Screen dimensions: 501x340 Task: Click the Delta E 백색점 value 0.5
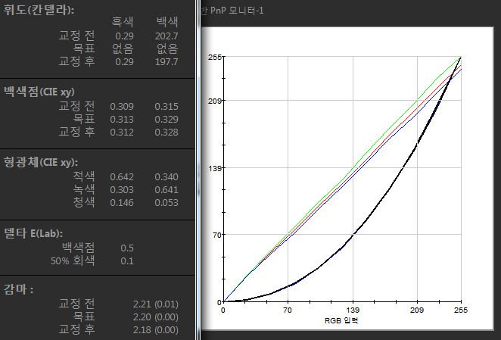(127, 248)
